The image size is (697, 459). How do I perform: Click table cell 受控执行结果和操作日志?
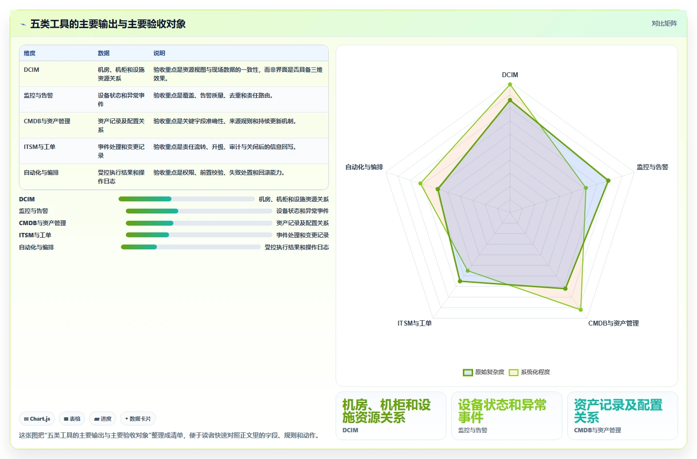[x=121, y=177]
